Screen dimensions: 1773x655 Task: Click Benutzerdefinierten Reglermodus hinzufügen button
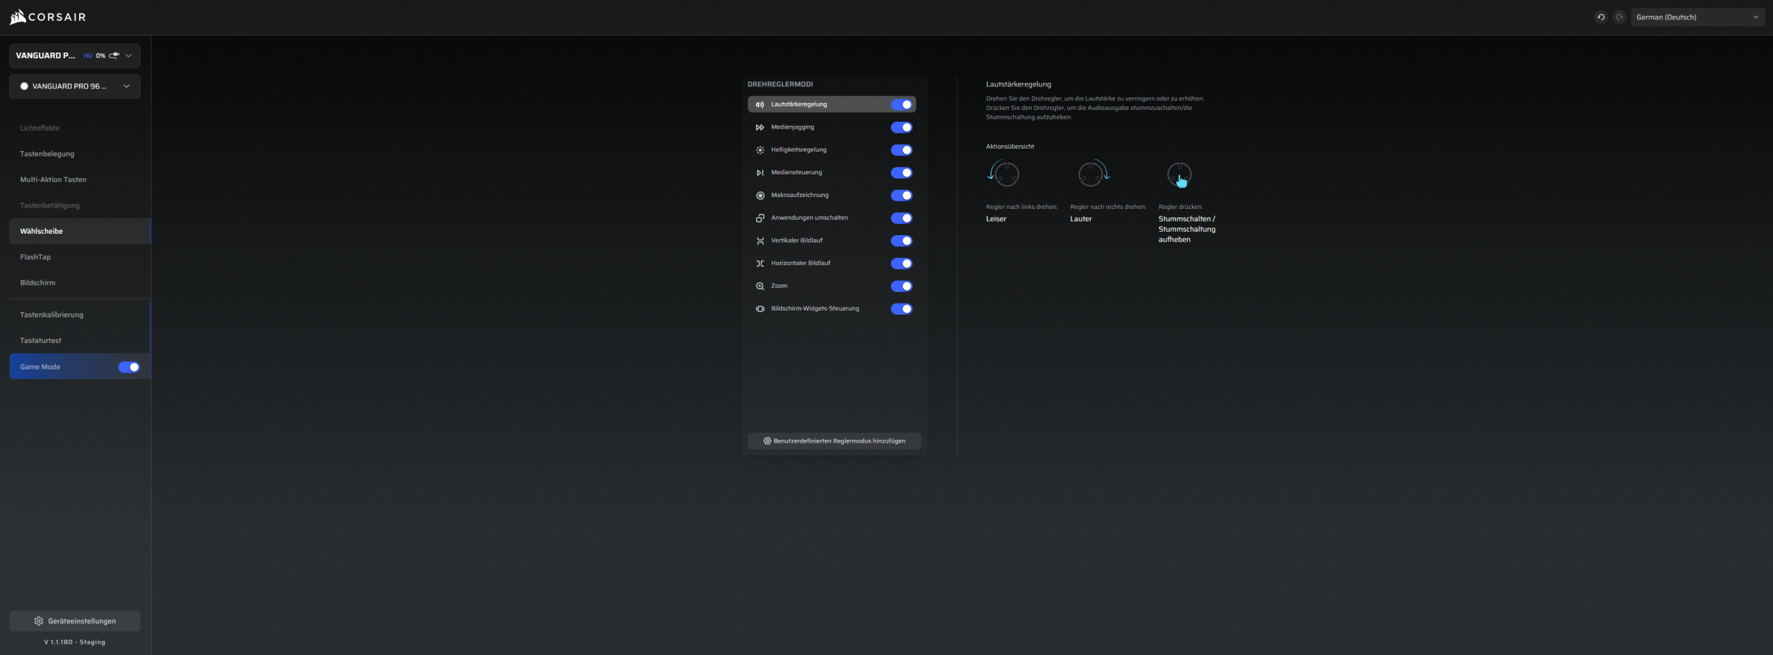point(834,441)
